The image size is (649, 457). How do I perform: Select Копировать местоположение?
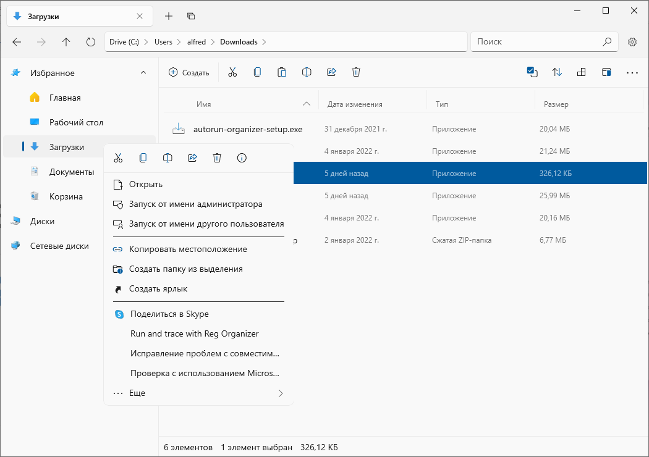[x=198, y=249]
